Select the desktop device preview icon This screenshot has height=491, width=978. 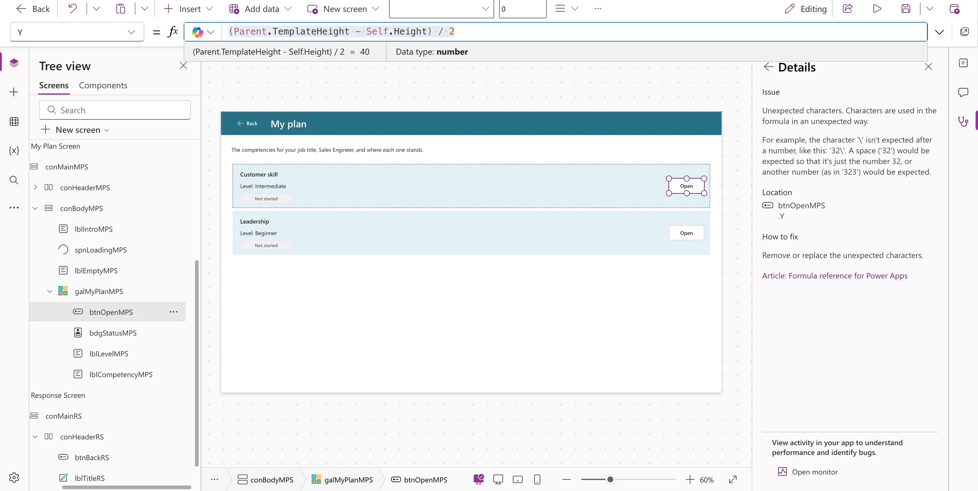click(498, 480)
